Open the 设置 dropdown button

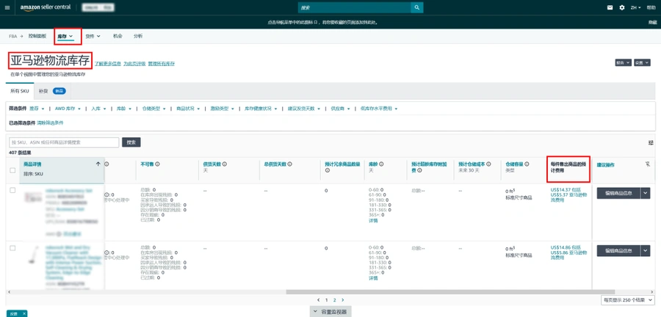642,62
